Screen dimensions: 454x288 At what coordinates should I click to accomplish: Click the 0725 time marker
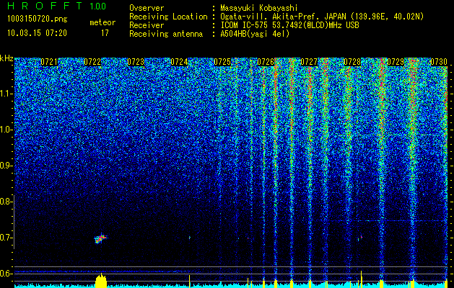coord(222,61)
